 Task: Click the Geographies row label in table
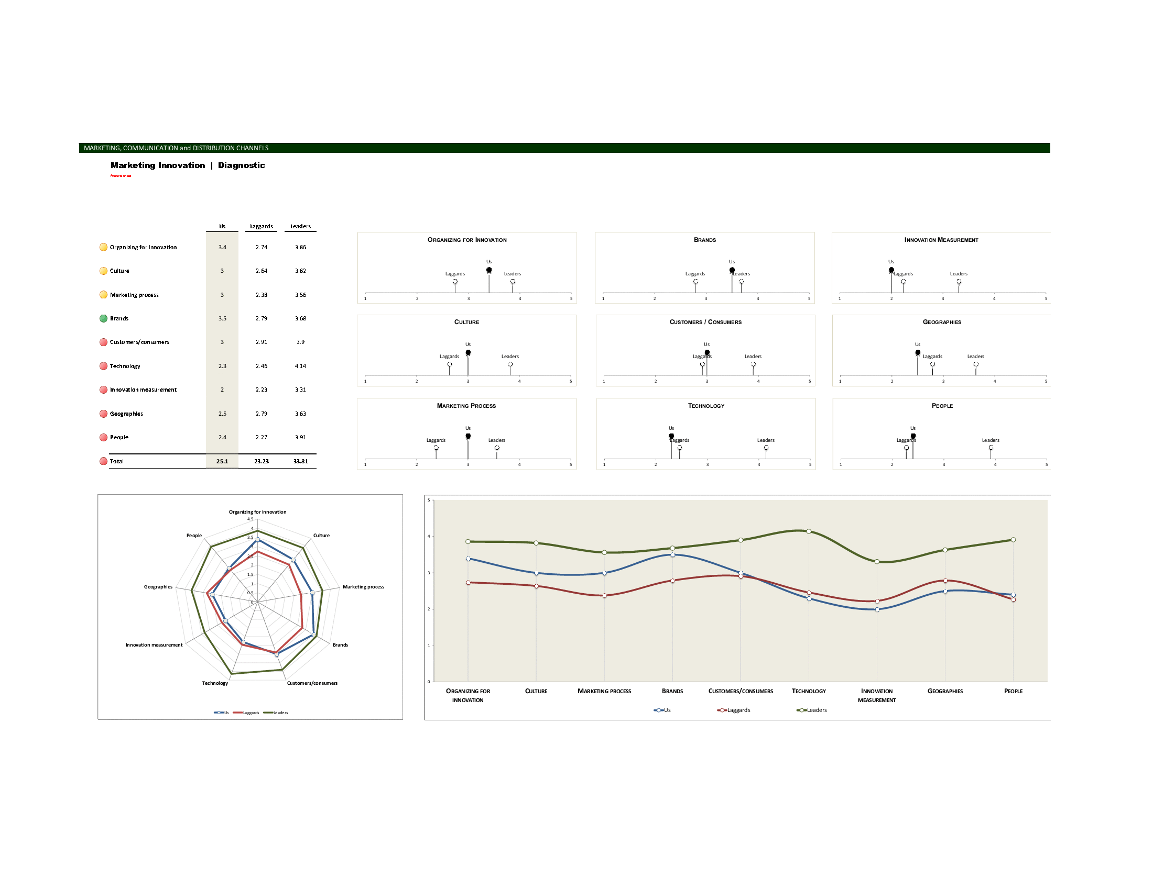[126, 414]
